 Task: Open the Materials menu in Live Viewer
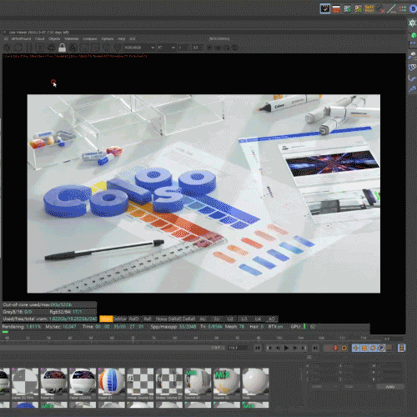[72, 39]
